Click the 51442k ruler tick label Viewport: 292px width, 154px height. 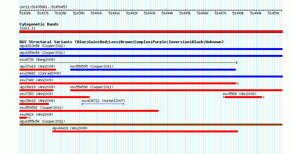pos(132,13)
